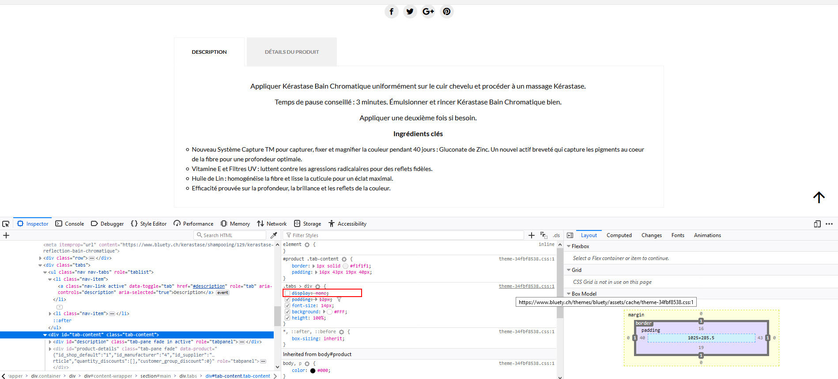Enable the display: none declaration
The width and height of the screenshot is (838, 379).
click(x=287, y=293)
